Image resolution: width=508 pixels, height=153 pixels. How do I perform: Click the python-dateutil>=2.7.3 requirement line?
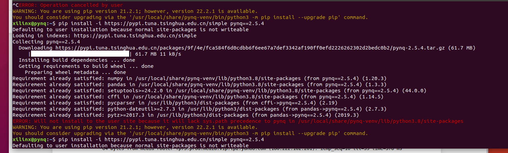(x=199, y=109)
